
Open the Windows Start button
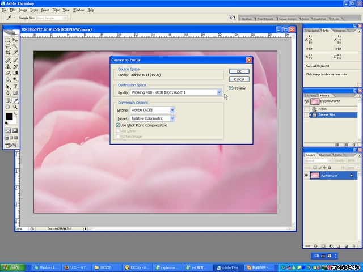click(x=13, y=267)
